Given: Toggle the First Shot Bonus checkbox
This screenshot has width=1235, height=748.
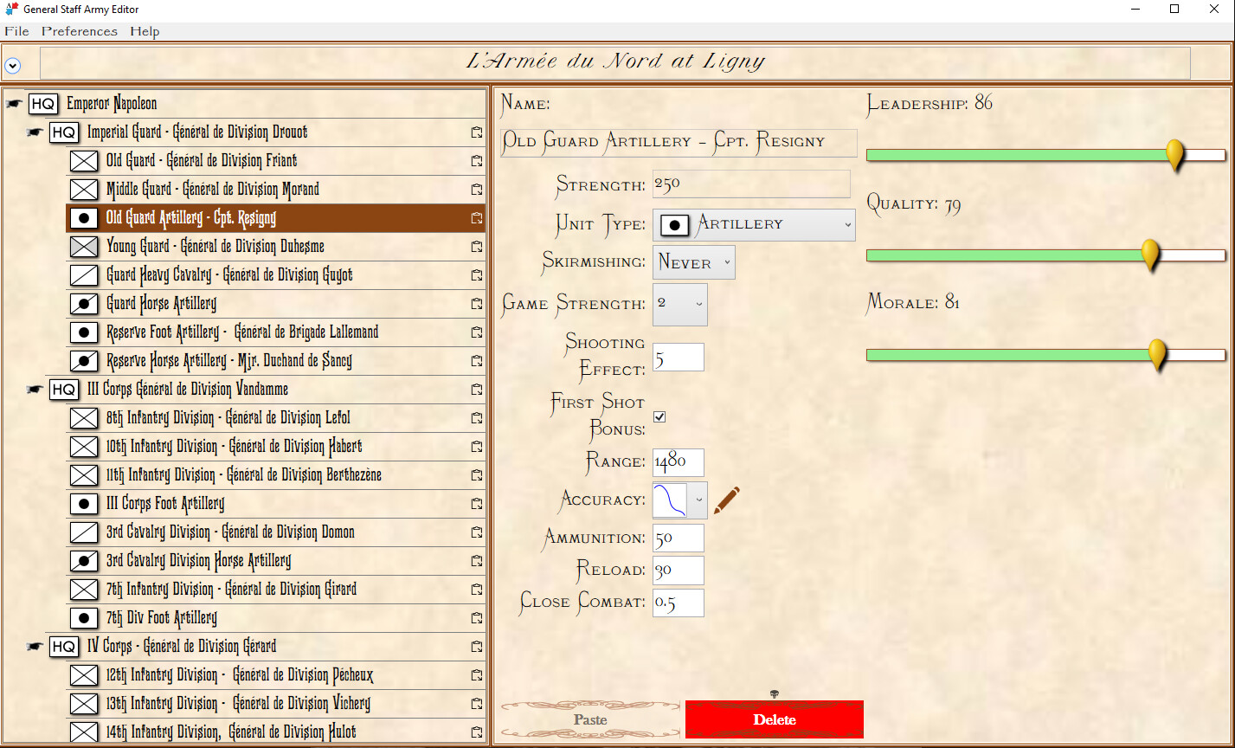Looking at the screenshot, I should [x=659, y=416].
